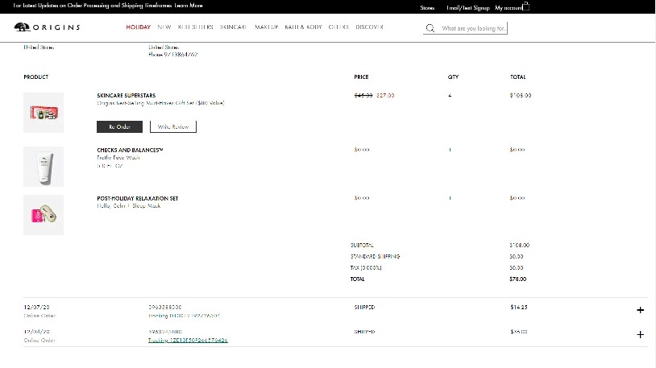The image size is (656, 368).
Task: Click the $14.25 order amount
Action: (519, 307)
